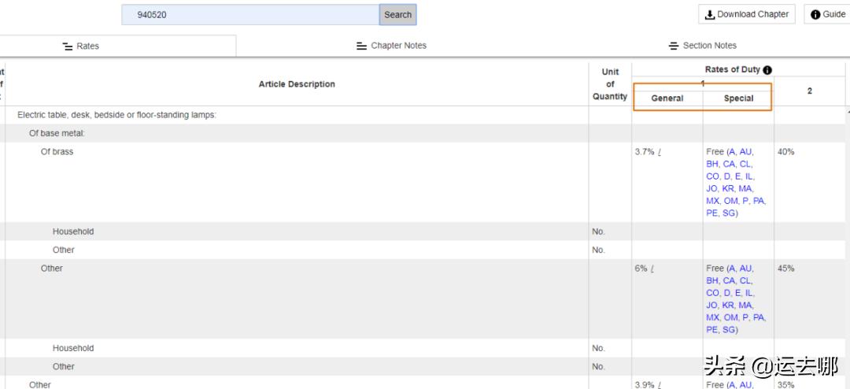
Task: Switch to the Rates tab
Action: tap(80, 46)
